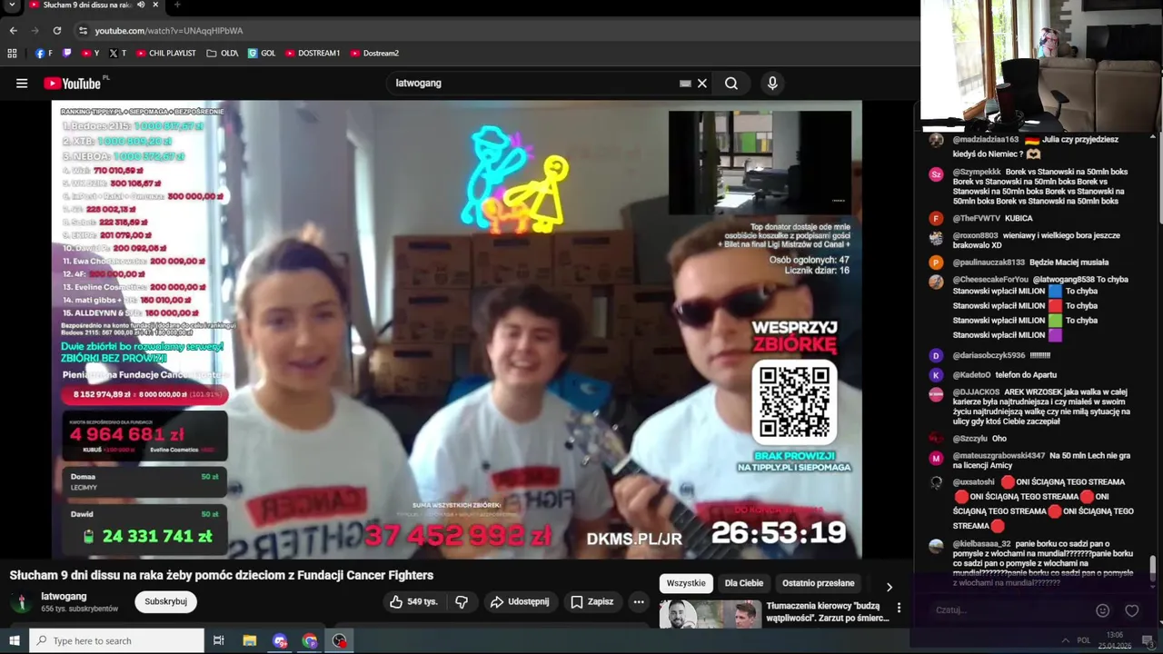Open the Dostream2 bookmark

point(374,54)
